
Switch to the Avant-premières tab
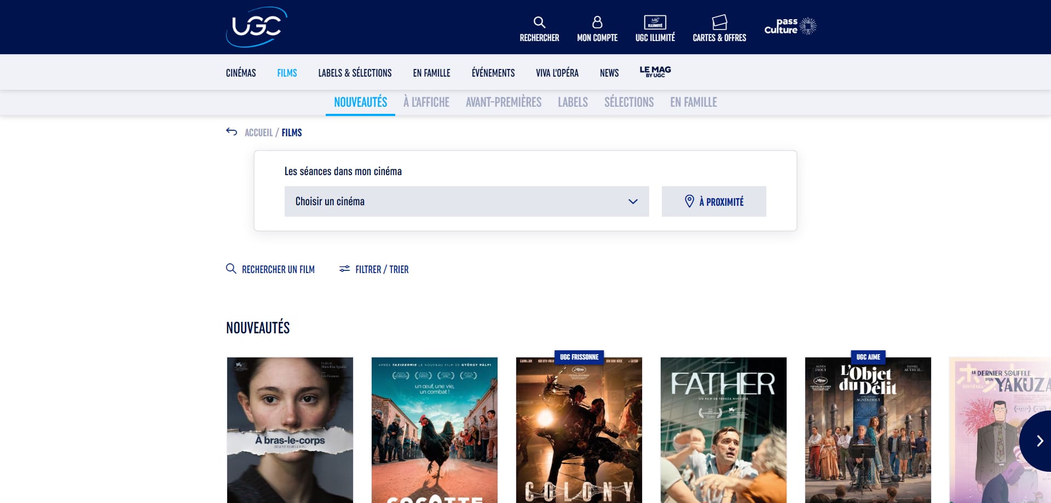[x=504, y=102]
